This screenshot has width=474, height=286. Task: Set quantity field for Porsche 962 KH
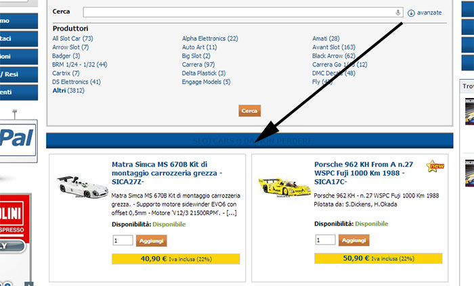[325, 240]
